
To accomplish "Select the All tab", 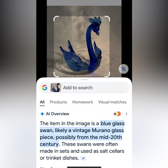I will [42, 102].
